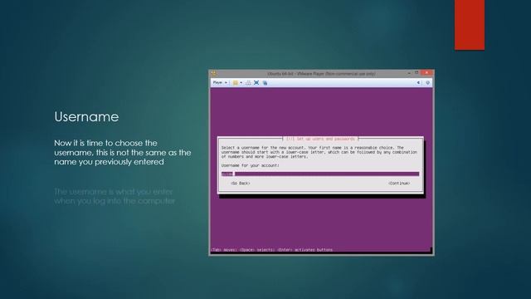Click the 'Now it is time to choose' paragraph

(x=123, y=153)
